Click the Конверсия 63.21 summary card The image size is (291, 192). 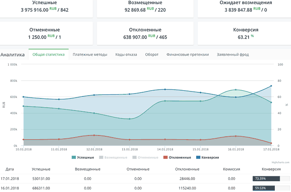point(244,33)
